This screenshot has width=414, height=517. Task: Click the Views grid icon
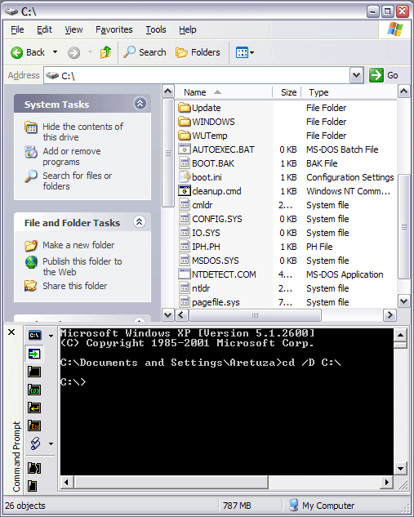pos(242,52)
